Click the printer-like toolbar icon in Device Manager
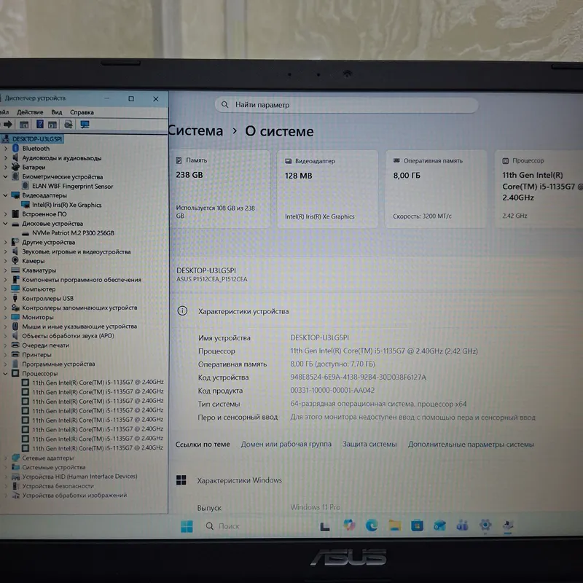Screen dimensions: 583x583 point(69,124)
